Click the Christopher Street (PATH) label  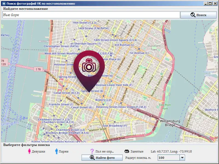(61, 46)
